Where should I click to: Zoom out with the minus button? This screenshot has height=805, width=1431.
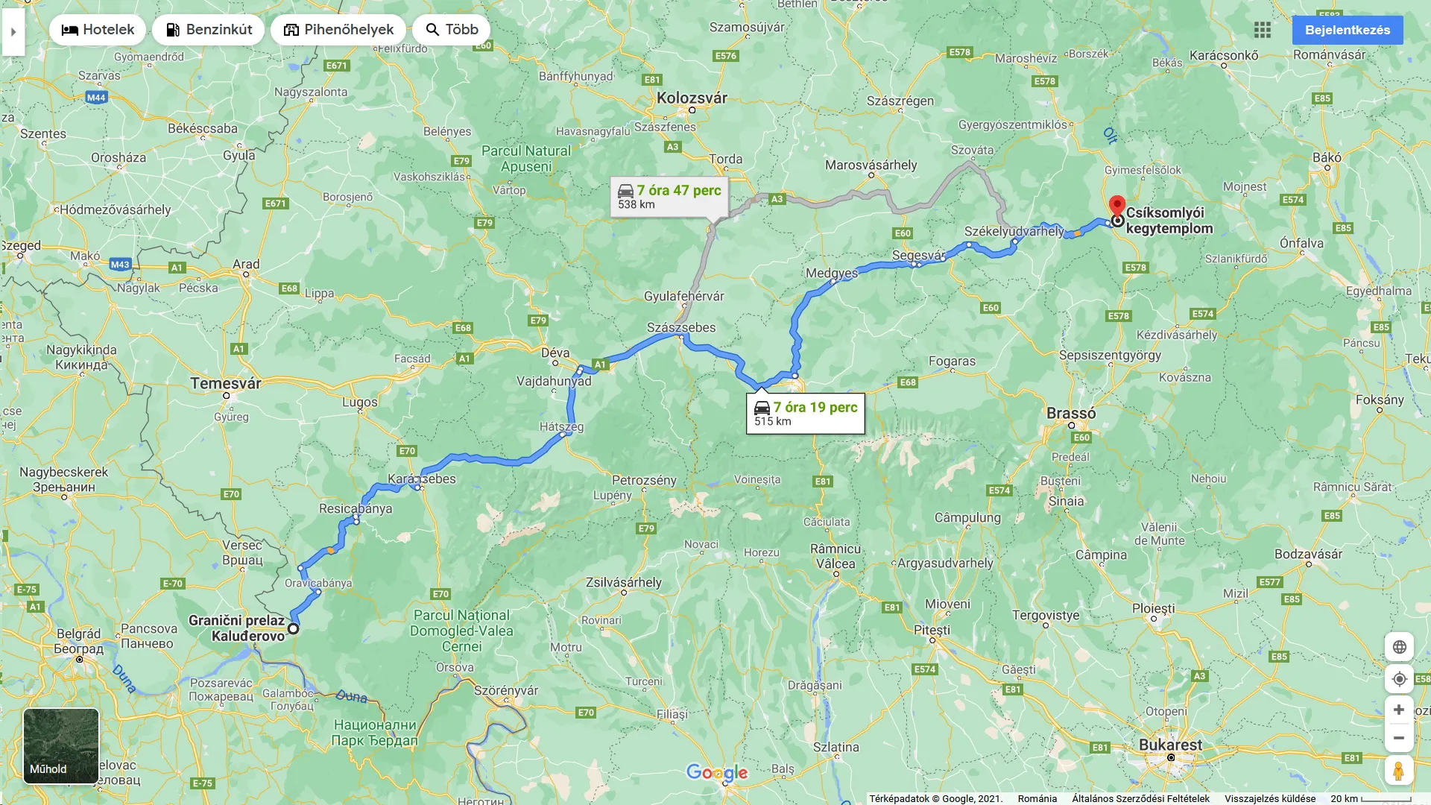(x=1399, y=738)
